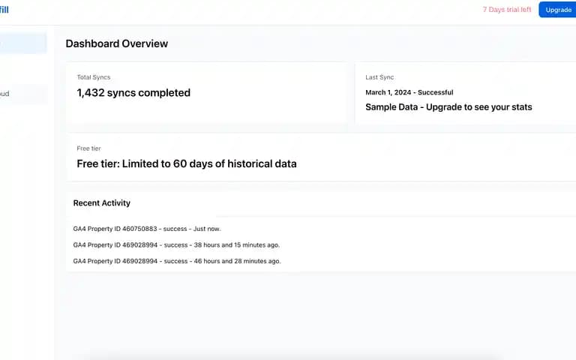
Task: Click the Last Sync label
Action: pos(379,77)
